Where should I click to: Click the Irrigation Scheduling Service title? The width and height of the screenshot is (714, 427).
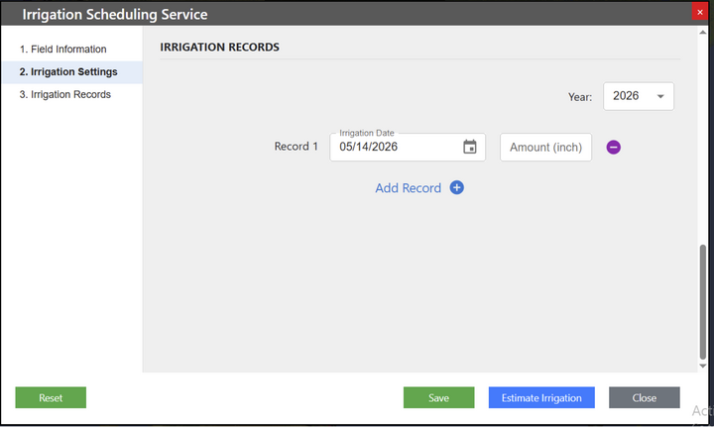[x=115, y=14]
